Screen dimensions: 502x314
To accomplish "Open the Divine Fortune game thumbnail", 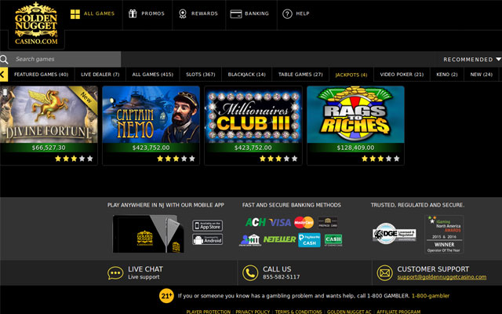I will 49,115.
